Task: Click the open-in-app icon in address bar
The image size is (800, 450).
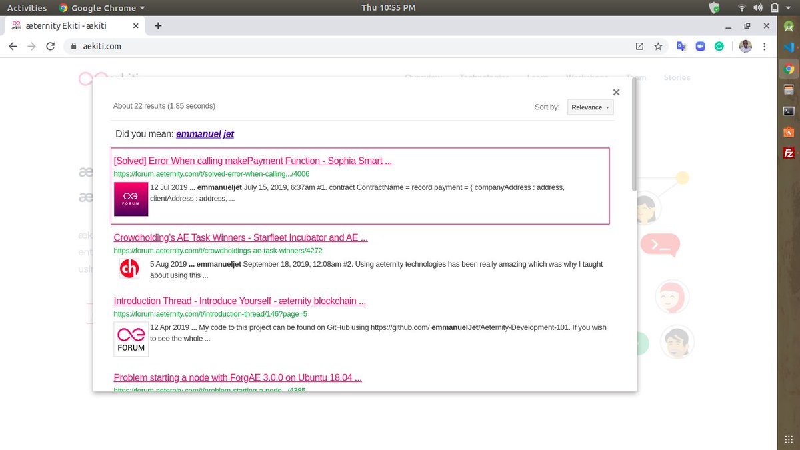Action: pyautogui.click(x=639, y=47)
